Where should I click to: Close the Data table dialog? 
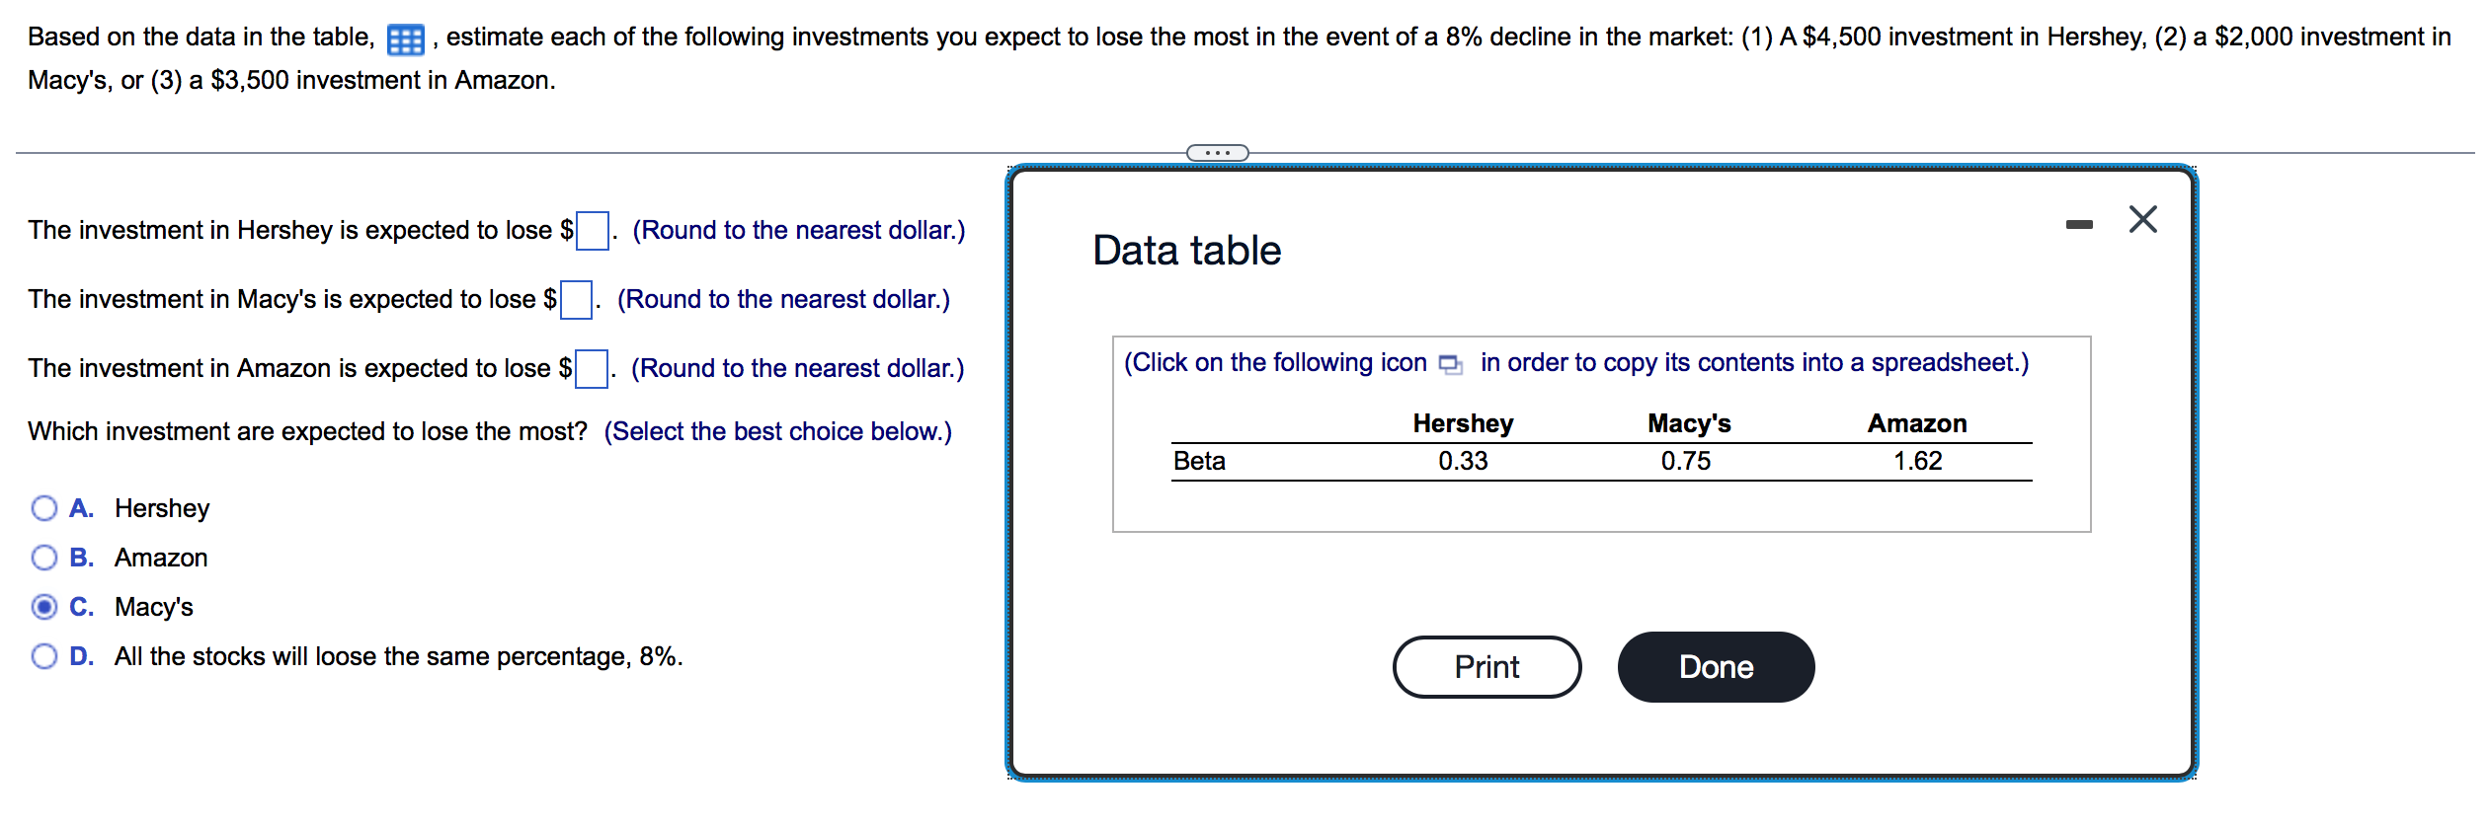pyautogui.click(x=2142, y=220)
